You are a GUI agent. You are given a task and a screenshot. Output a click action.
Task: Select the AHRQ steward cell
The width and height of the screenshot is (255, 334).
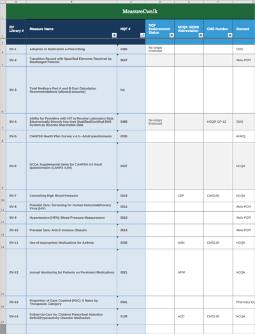244,136
